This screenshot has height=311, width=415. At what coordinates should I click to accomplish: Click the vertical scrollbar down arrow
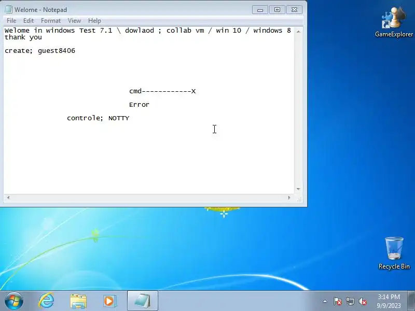point(298,189)
